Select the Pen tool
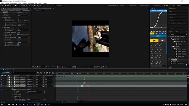189x106 pixels. coord(24,6)
